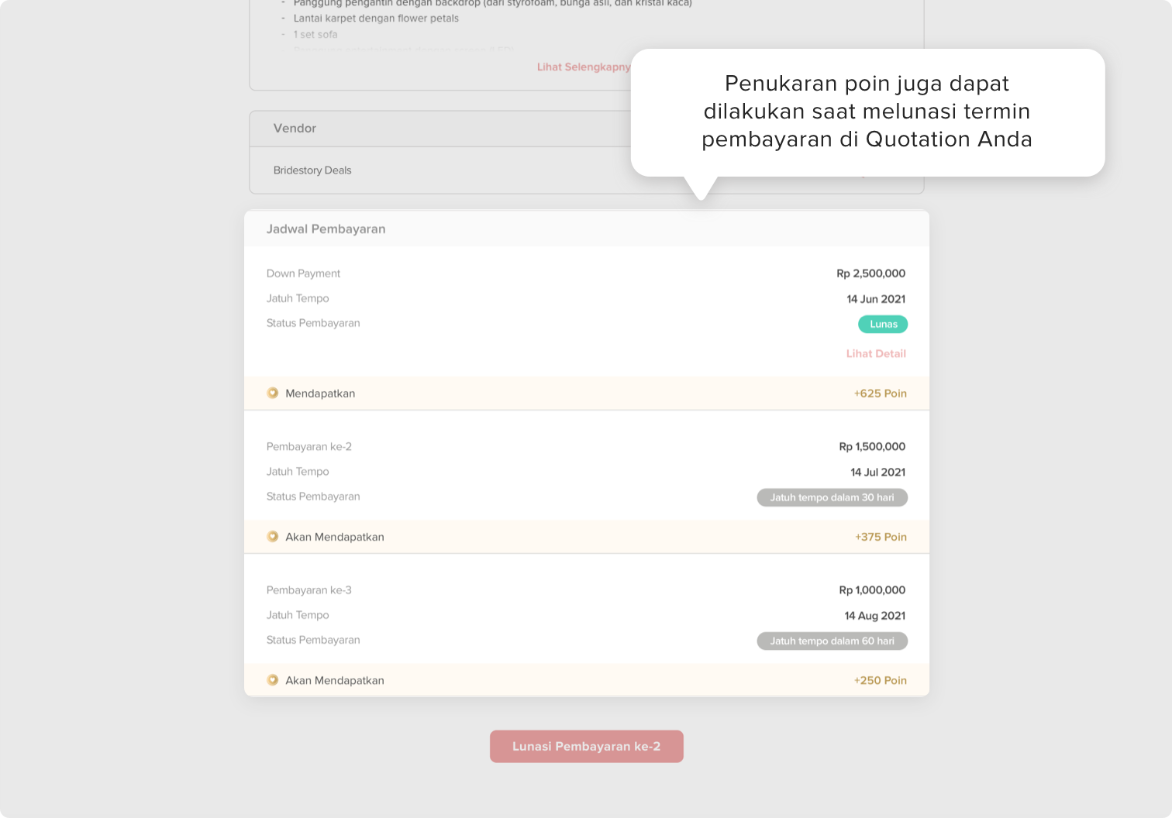Screen dimensions: 1172x818
Task: Click the coin icon beside Mendapatkan
Action: [273, 393]
